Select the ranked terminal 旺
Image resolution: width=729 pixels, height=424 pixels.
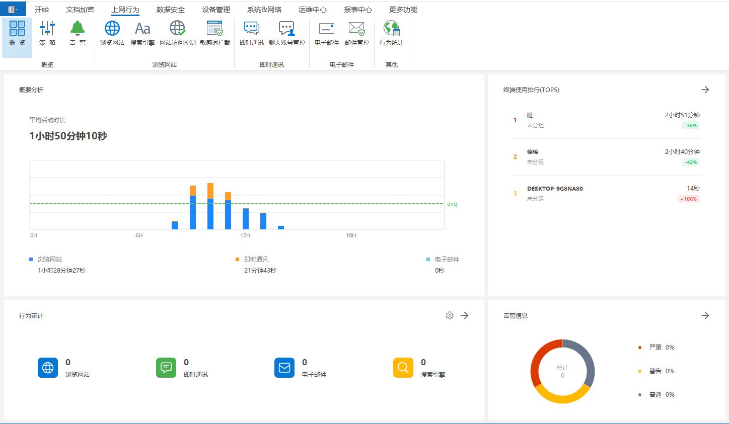(530, 115)
